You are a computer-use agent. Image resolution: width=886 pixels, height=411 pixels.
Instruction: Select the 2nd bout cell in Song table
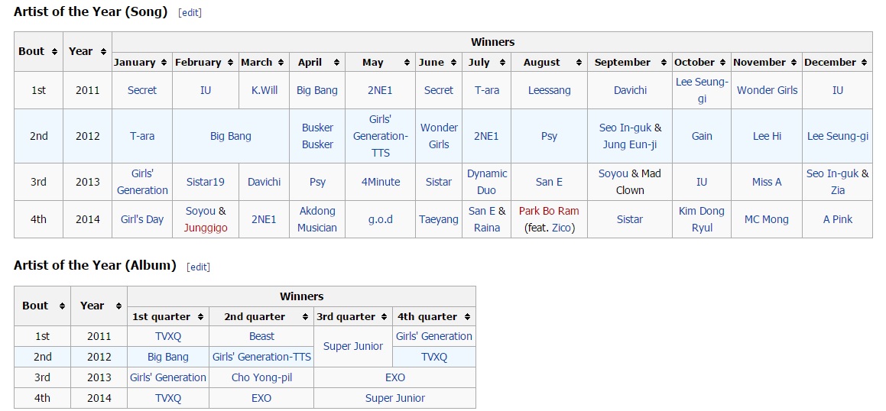coord(38,136)
